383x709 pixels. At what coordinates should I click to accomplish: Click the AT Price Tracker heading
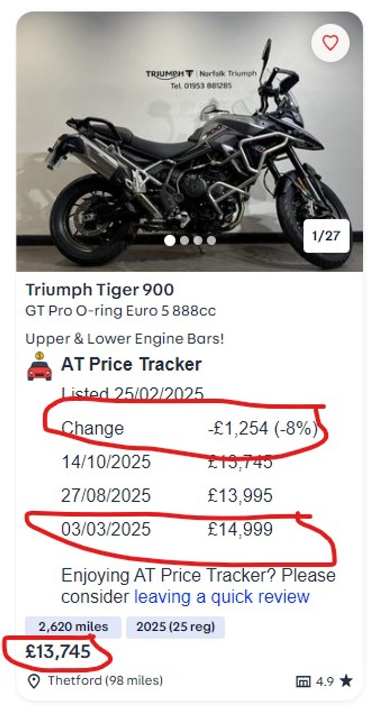131,365
